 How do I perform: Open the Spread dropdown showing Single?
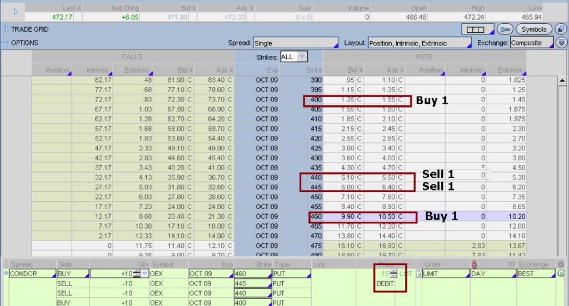[296, 43]
